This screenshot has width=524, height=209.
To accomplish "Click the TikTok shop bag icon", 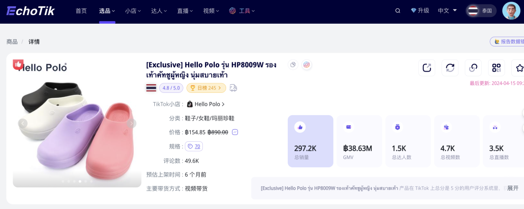I will 190,104.
